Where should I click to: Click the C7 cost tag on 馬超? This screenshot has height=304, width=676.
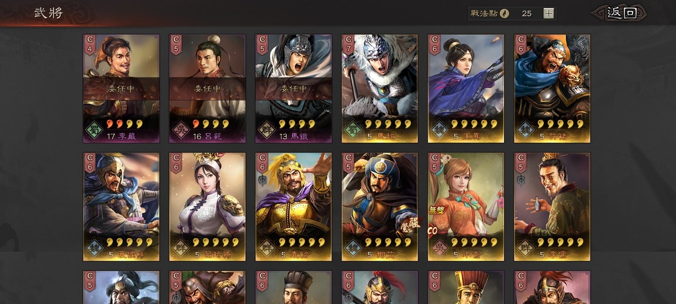[x=349, y=44]
